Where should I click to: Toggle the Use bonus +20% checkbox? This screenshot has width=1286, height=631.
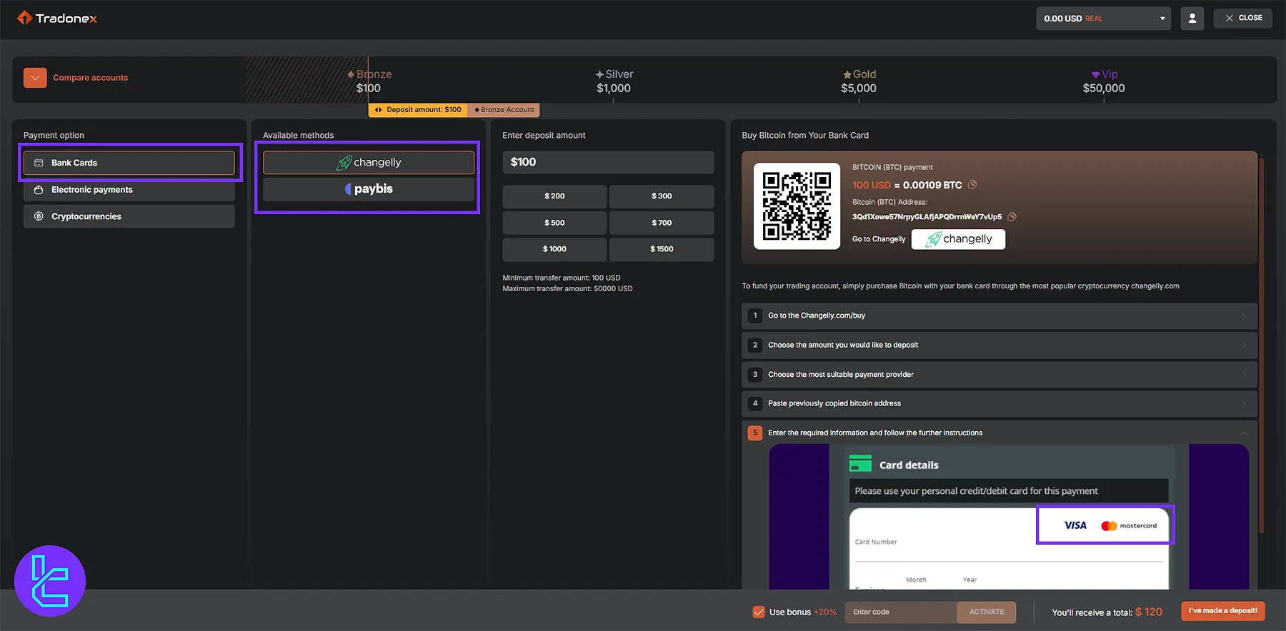click(x=759, y=612)
